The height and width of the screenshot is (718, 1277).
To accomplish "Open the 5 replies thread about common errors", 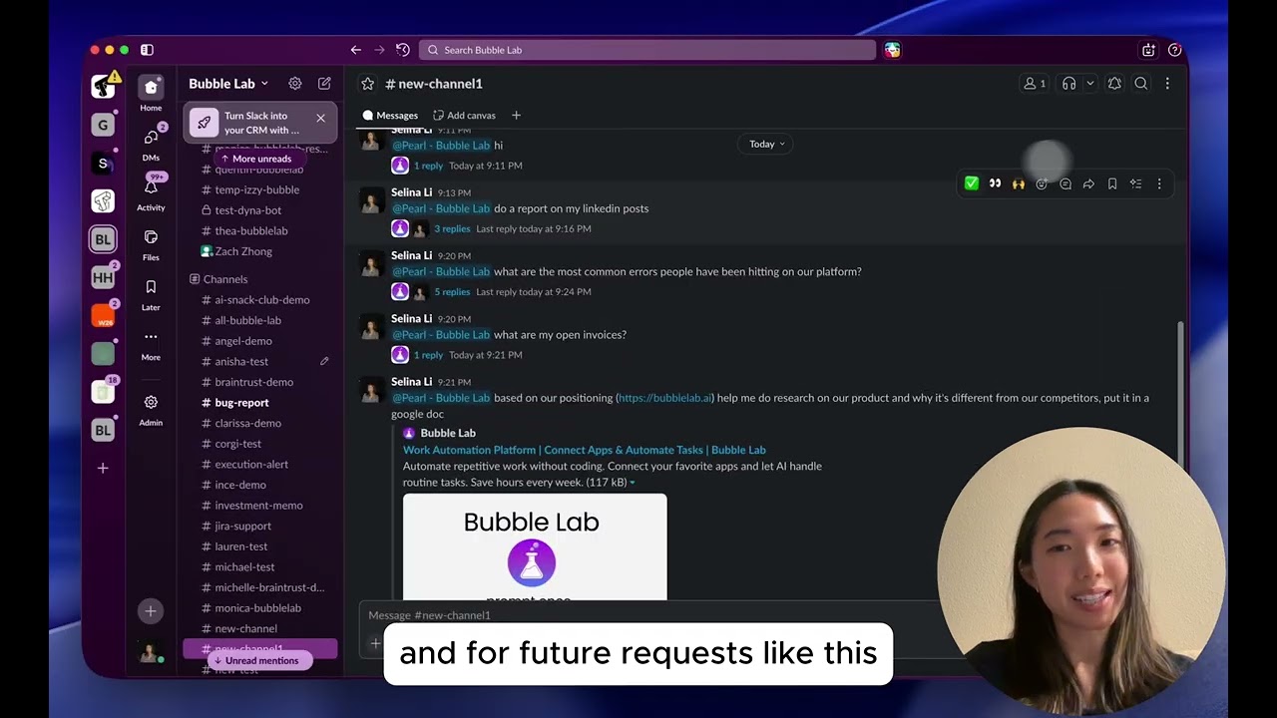I will point(452,292).
